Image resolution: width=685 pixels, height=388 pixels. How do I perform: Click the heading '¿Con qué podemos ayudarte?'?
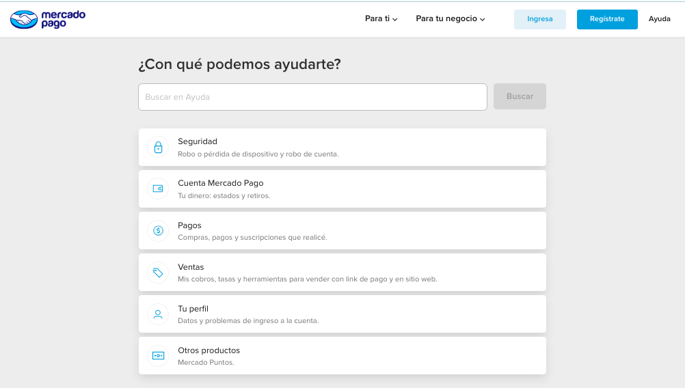pyautogui.click(x=239, y=64)
